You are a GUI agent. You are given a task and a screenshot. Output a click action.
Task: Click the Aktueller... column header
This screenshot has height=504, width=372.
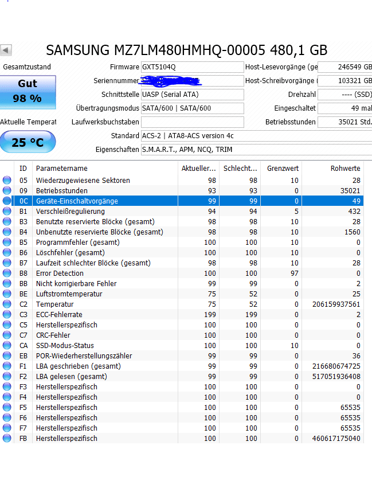pyautogui.click(x=198, y=169)
